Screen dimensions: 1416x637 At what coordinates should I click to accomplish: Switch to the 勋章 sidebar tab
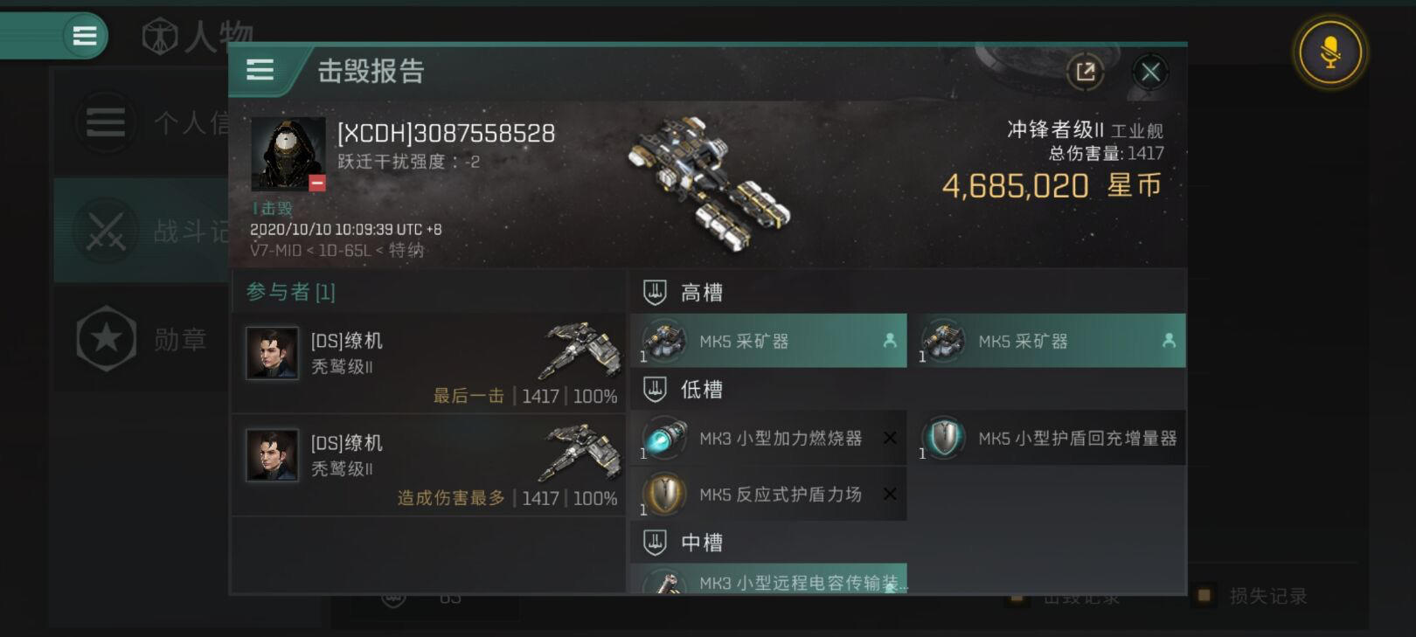[142, 339]
